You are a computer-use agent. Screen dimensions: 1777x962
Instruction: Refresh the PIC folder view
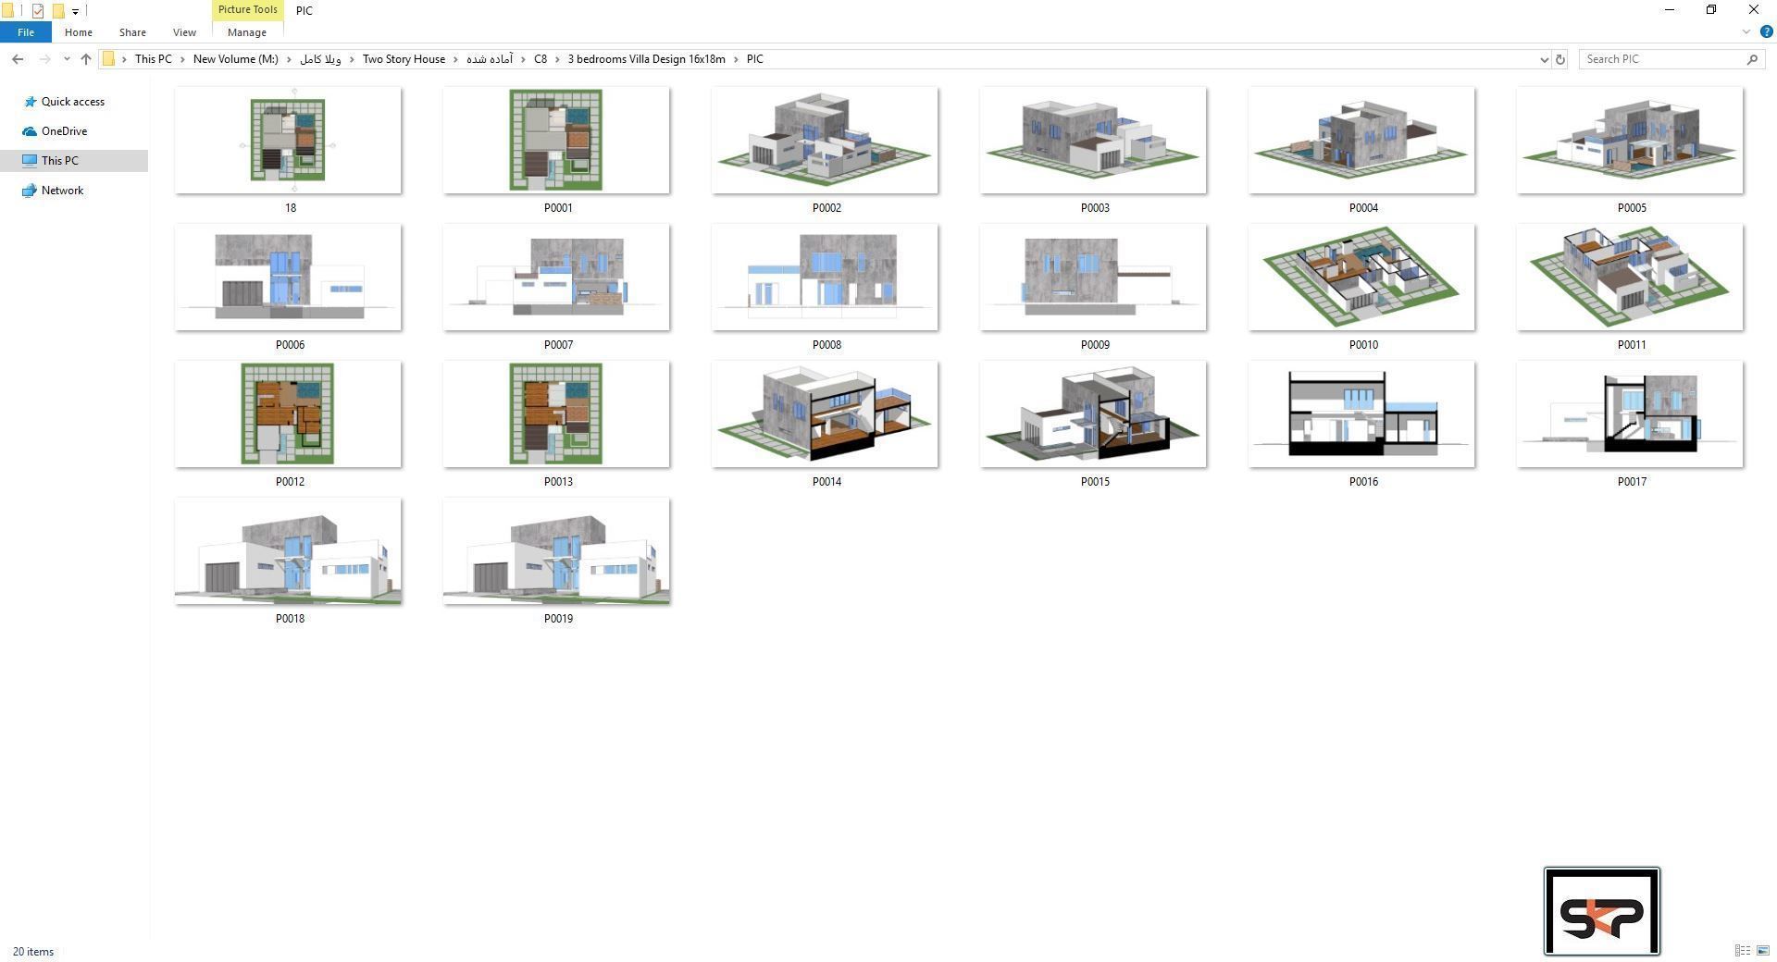1560,59
